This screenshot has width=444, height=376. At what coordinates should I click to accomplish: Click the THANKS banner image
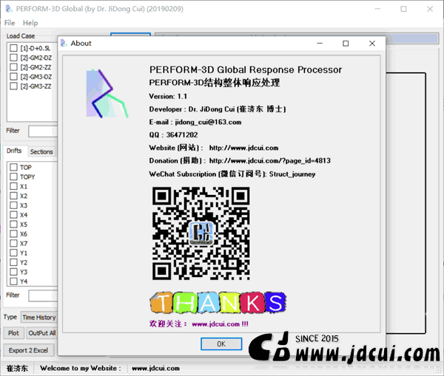tap(218, 302)
